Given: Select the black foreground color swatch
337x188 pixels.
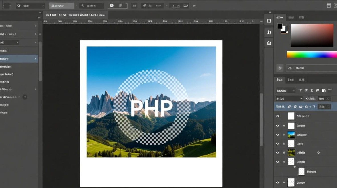Looking at the screenshot, I should pos(280,26).
